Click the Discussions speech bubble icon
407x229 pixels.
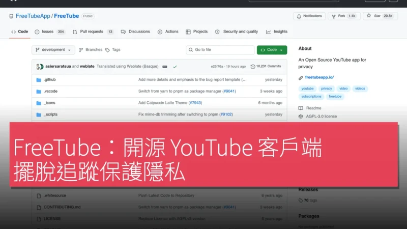tap(123, 32)
